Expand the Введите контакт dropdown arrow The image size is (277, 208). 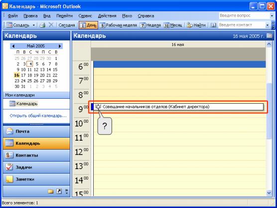[x=267, y=25]
